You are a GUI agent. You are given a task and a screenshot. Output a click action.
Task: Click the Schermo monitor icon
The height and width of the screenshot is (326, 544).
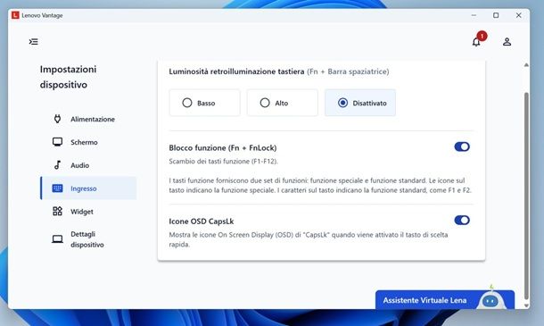point(58,142)
